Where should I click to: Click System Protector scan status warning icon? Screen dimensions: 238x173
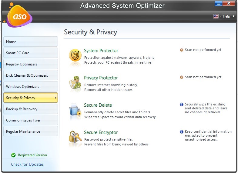click(x=182, y=50)
